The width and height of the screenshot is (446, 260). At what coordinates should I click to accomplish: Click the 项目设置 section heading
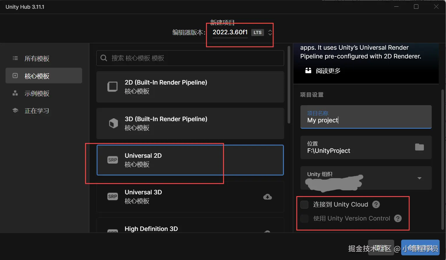pos(312,95)
